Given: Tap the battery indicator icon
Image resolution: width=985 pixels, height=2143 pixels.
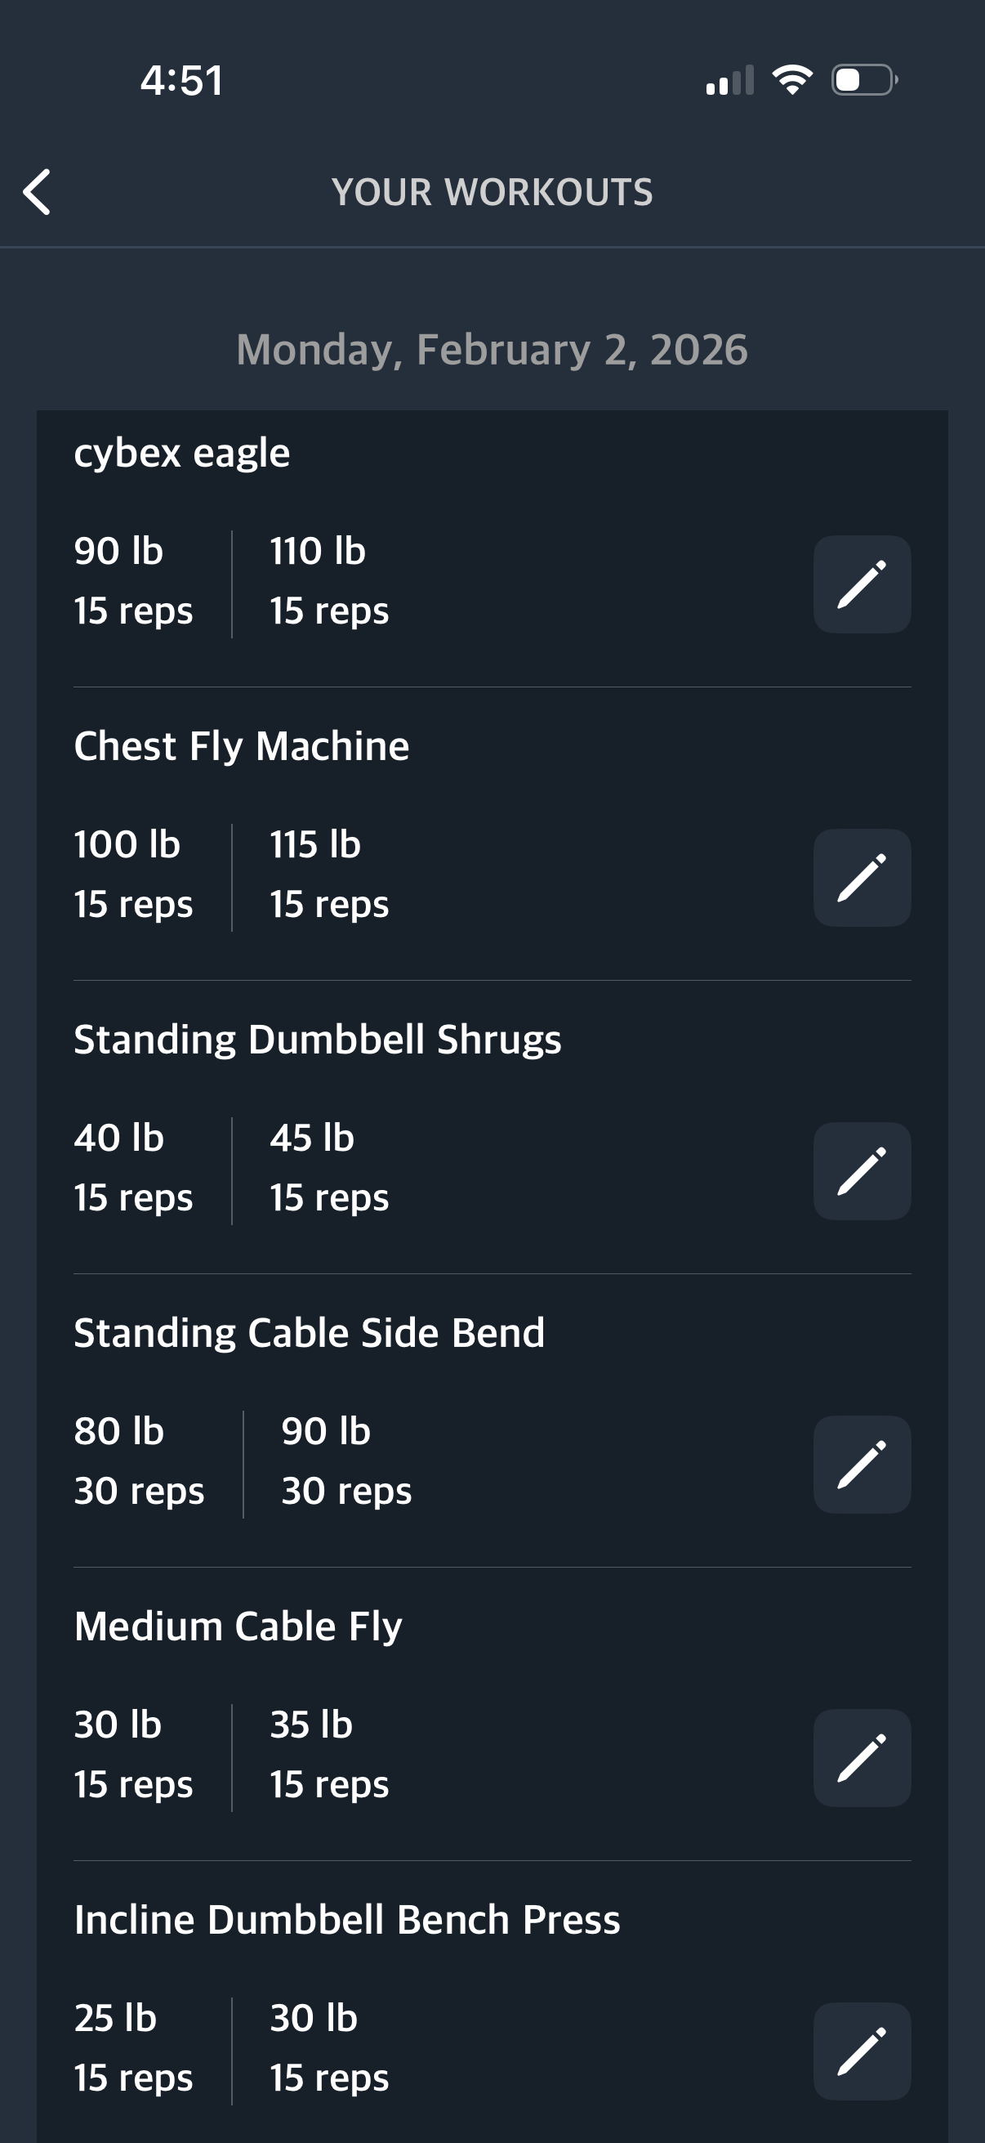Looking at the screenshot, I should pos(863,80).
